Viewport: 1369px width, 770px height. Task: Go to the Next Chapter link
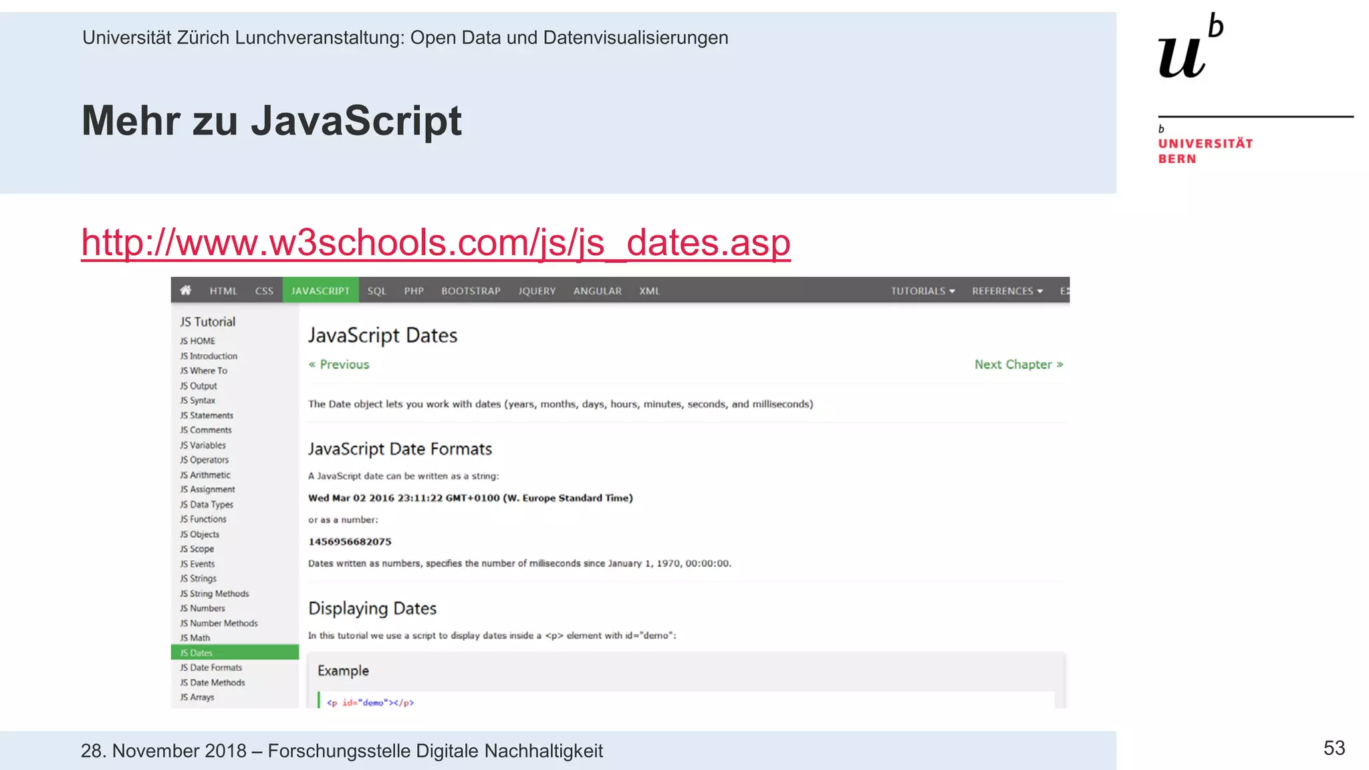click(x=1019, y=364)
